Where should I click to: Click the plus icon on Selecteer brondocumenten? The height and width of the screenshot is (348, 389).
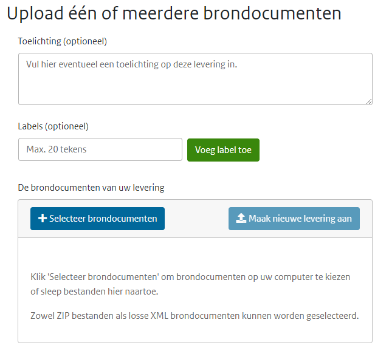43,219
